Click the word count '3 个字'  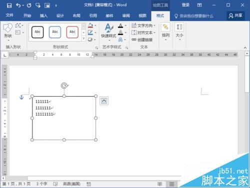[x=41, y=184]
